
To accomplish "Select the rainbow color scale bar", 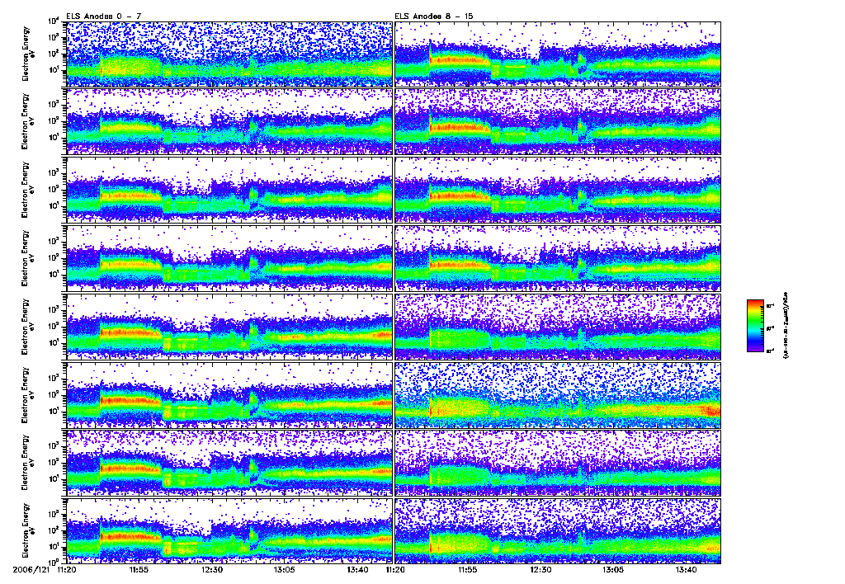I will [755, 326].
